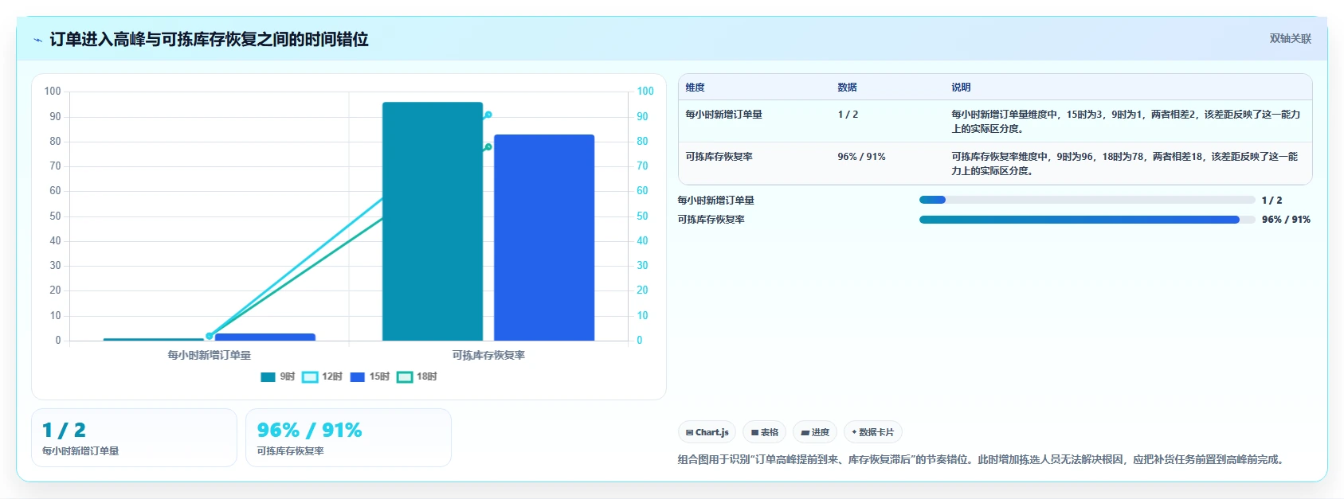Click the small blue 每小时新增订单量 bar
This screenshot has height=499, width=1344.
pos(265,337)
